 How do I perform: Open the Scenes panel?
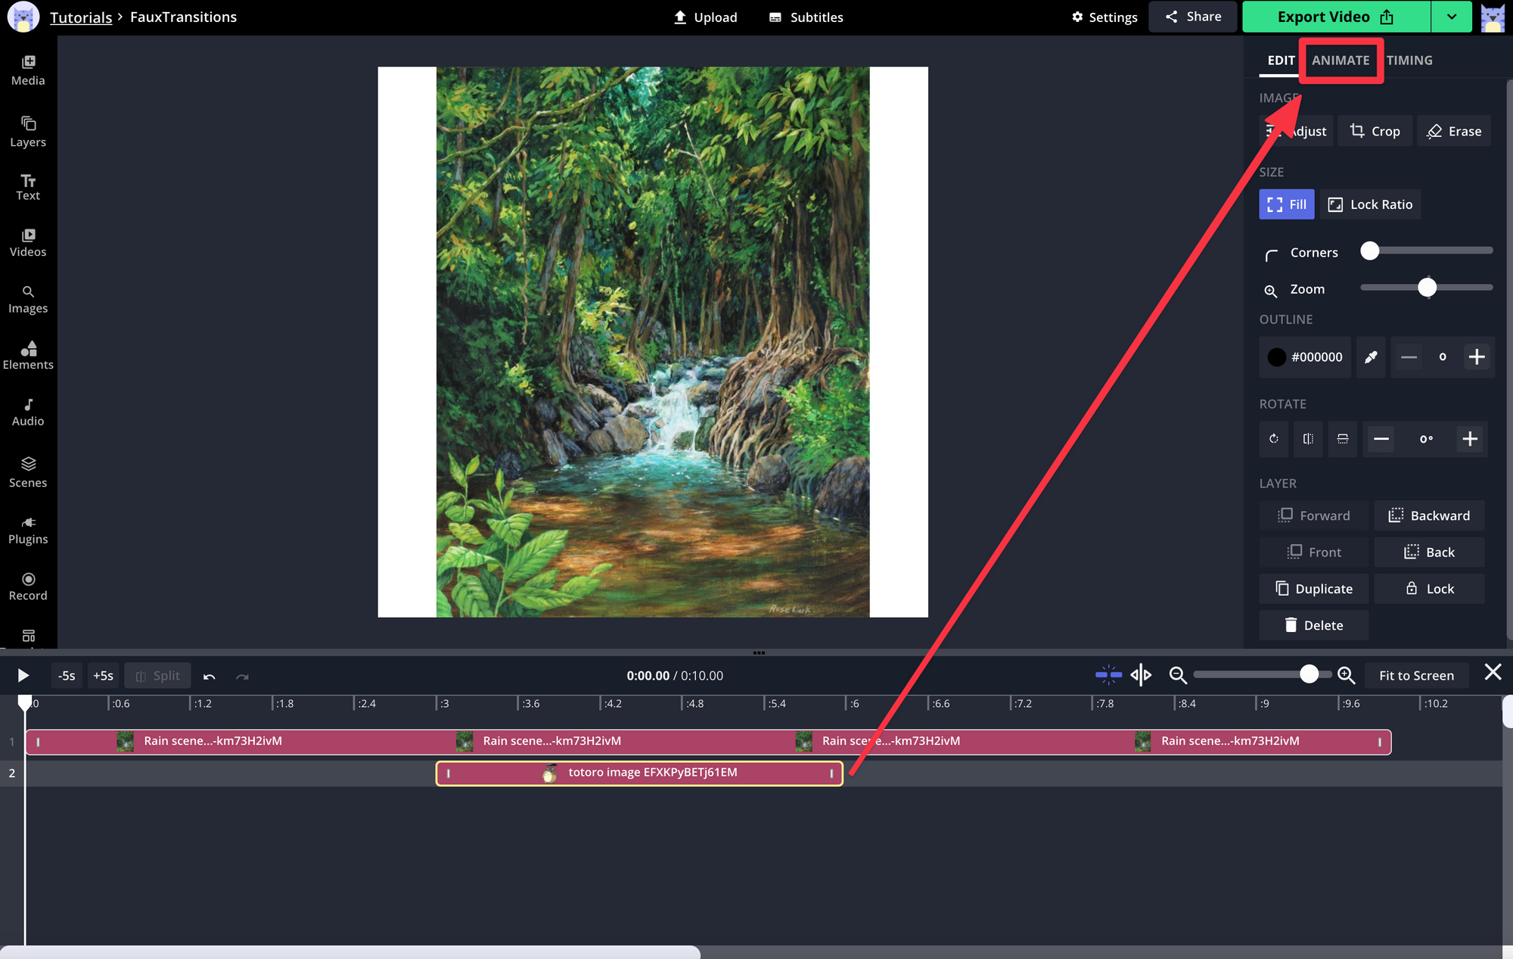pyautogui.click(x=28, y=472)
